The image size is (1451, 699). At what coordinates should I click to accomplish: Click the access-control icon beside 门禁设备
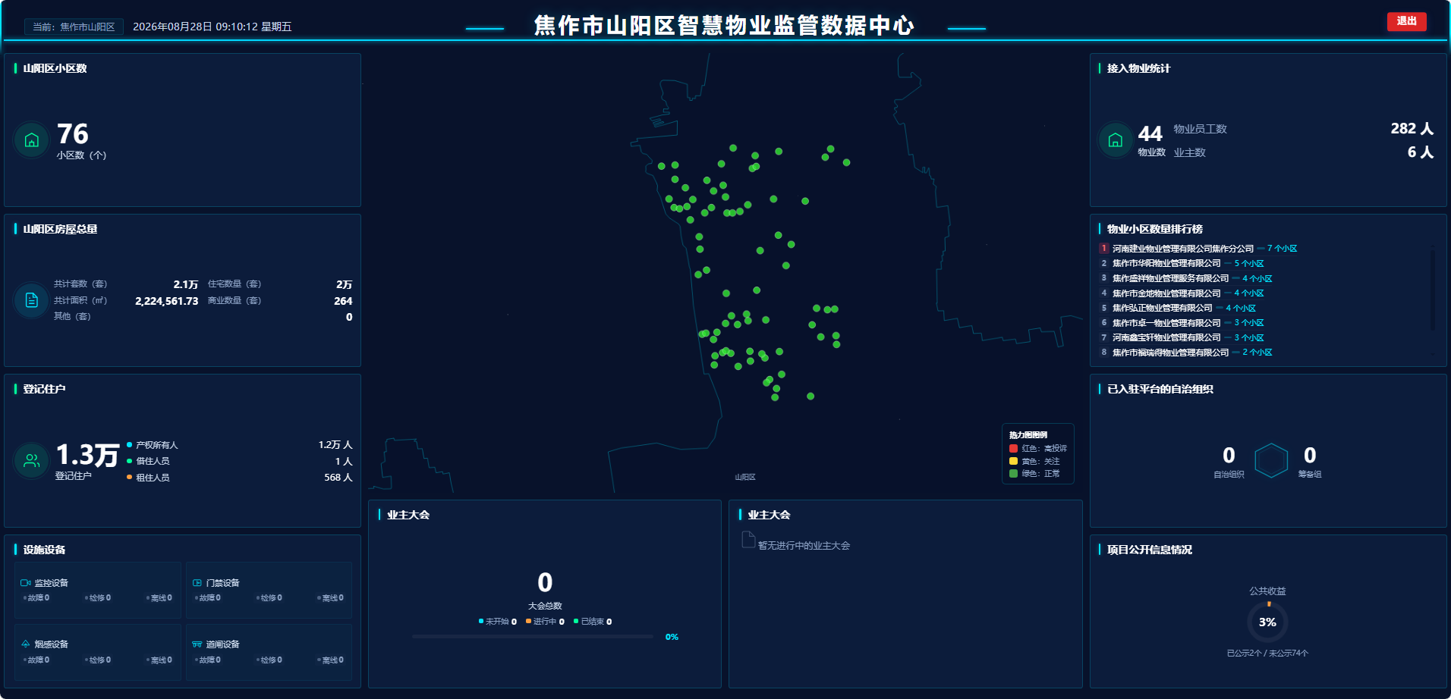(197, 583)
